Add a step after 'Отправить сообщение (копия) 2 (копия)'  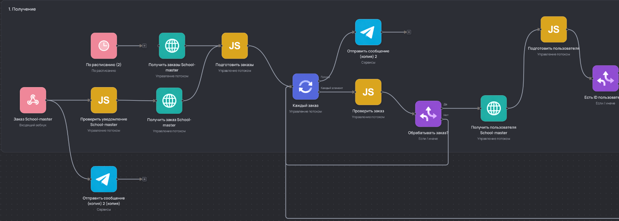(x=144, y=179)
